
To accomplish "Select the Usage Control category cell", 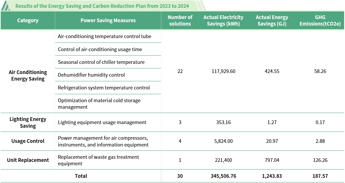I will pyautogui.click(x=28, y=141).
